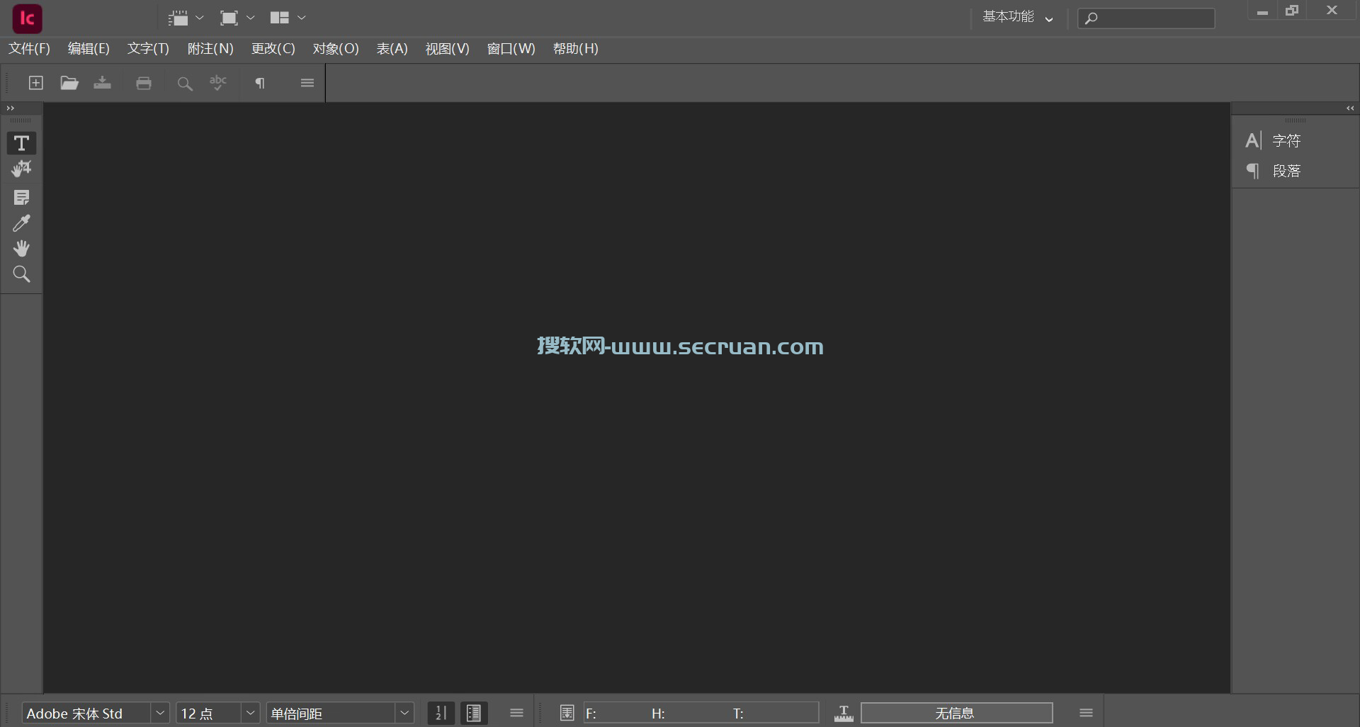
Task: Open the 文件(F) menu
Action: [29, 49]
